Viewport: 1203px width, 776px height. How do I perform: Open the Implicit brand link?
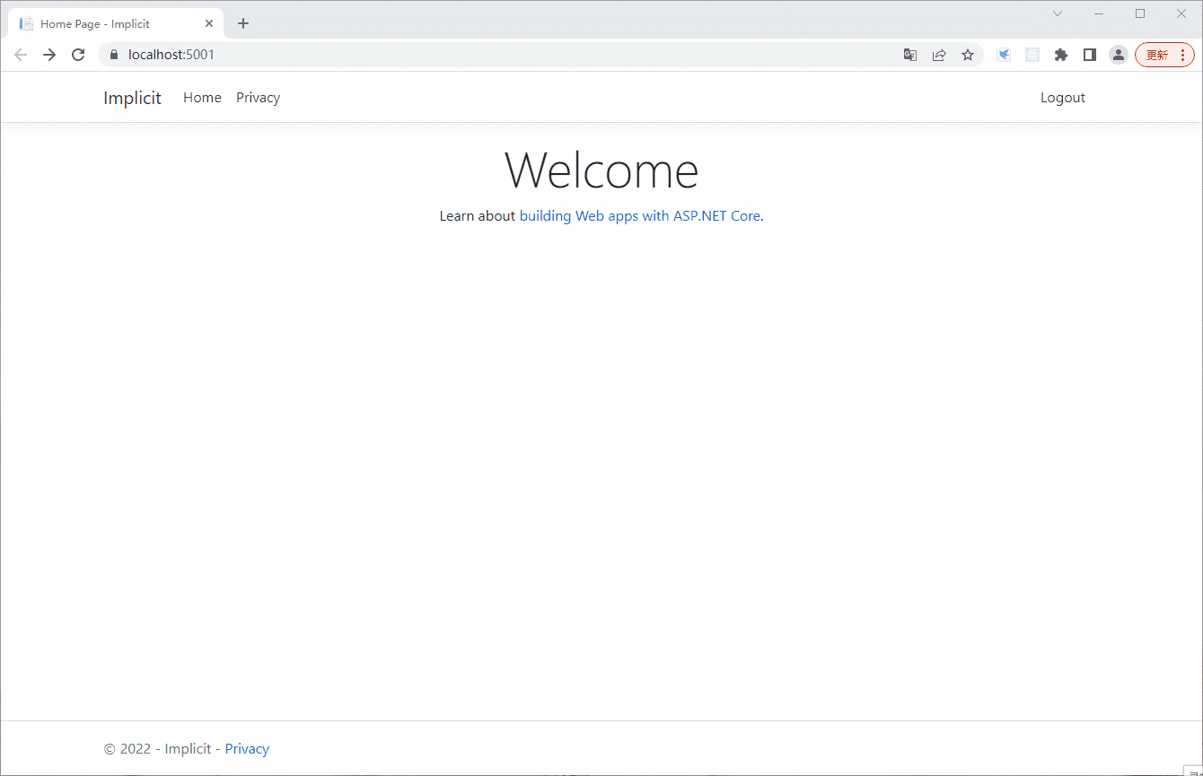tap(132, 98)
